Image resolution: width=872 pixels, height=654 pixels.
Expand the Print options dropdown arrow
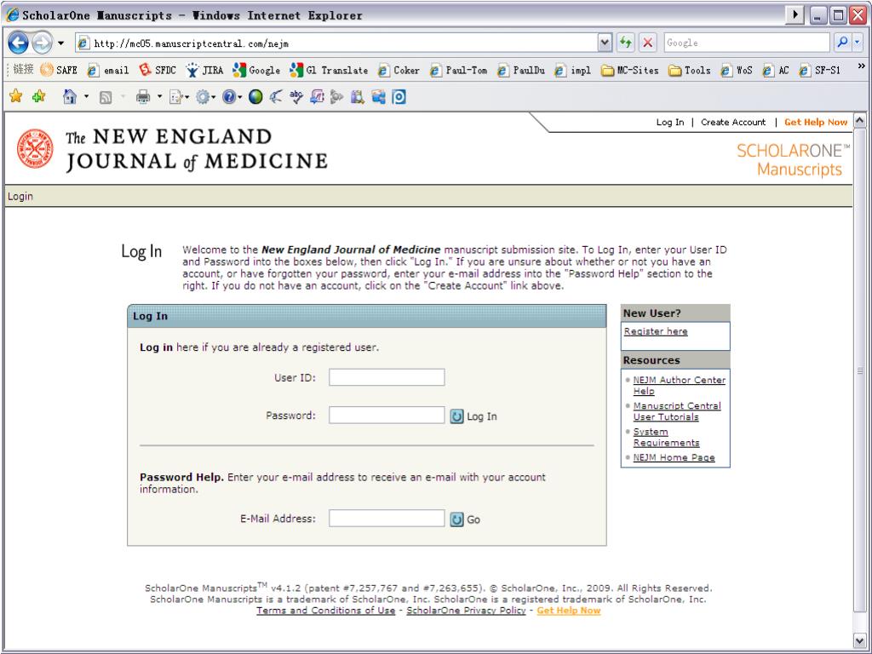pyautogui.click(x=159, y=97)
